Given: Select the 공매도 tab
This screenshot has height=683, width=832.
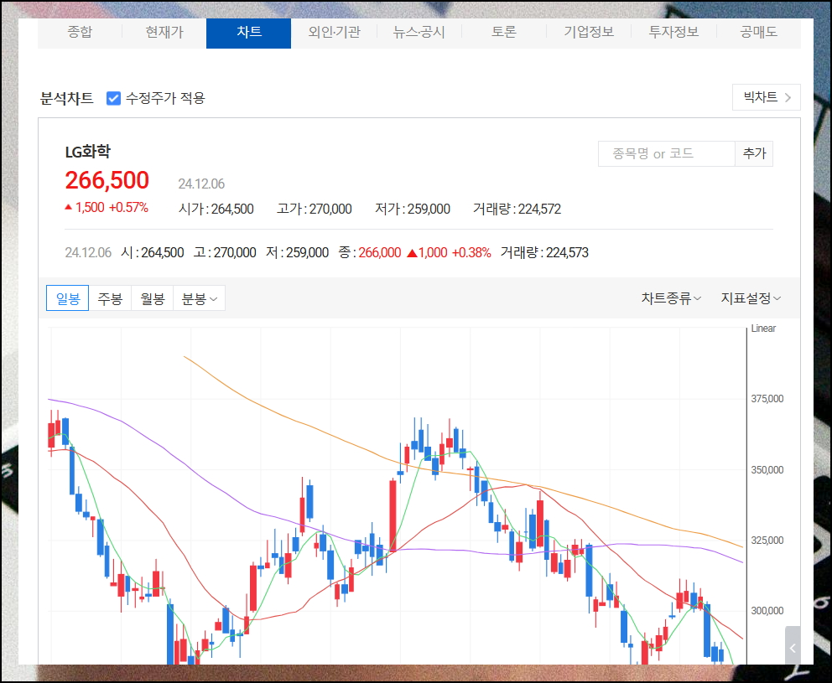Looking at the screenshot, I should point(759,33).
